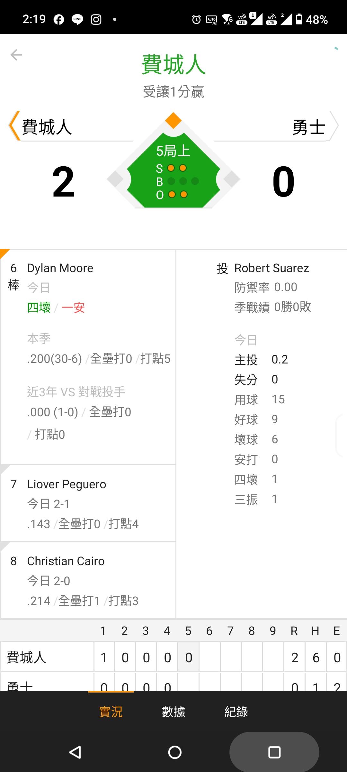Open LINE notification icon in status bar
This screenshot has height=772, width=347.
[x=77, y=20]
